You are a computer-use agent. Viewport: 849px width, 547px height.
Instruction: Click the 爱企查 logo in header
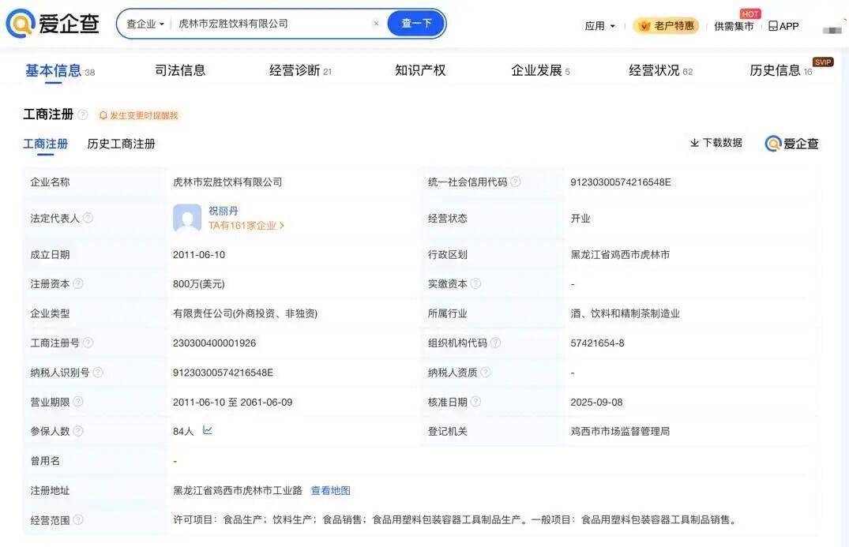[52, 24]
